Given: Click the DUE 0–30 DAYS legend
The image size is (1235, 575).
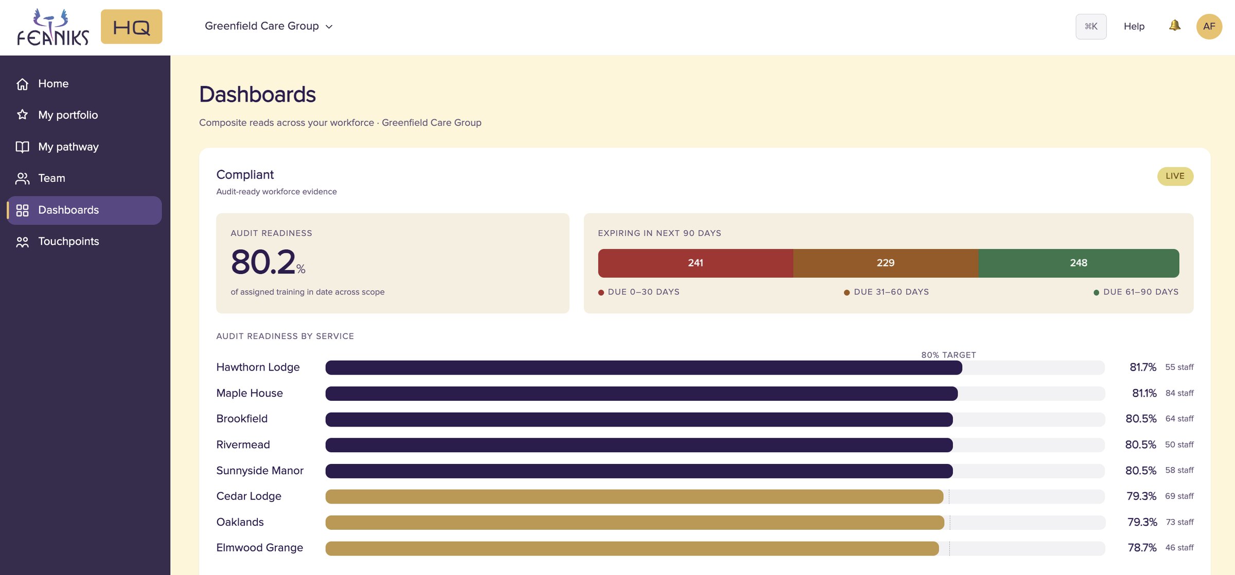Looking at the screenshot, I should pyautogui.click(x=639, y=292).
